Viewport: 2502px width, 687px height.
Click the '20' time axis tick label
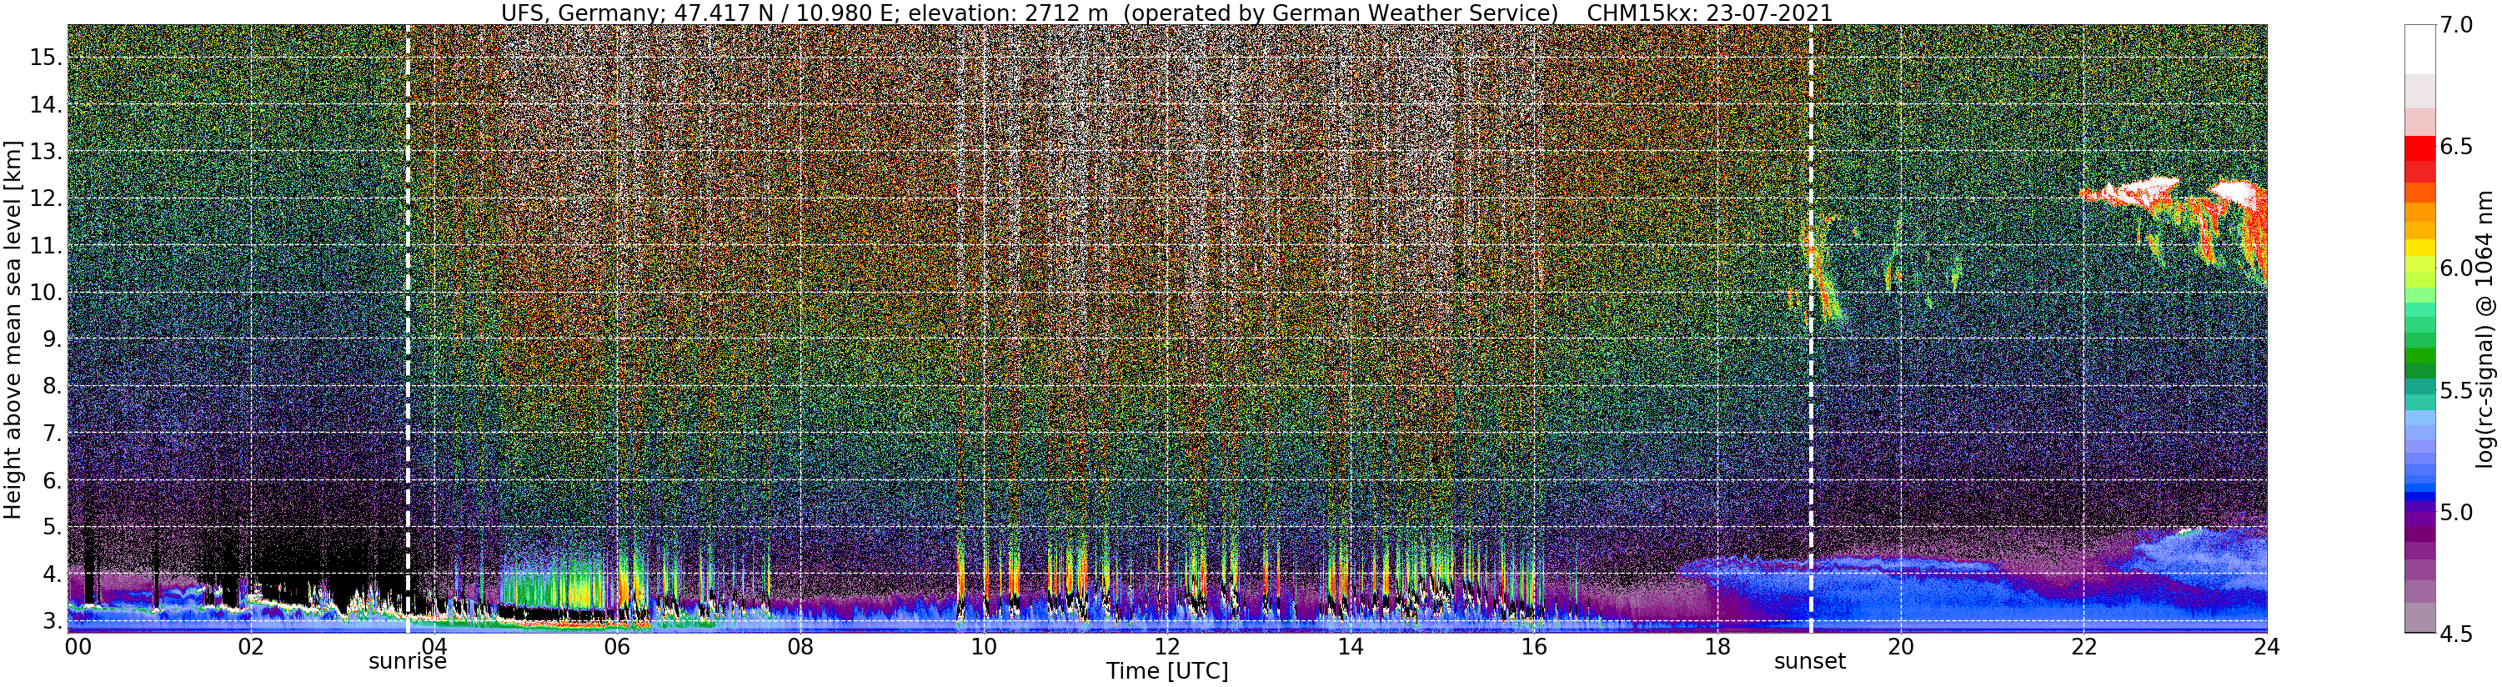coord(1900,646)
